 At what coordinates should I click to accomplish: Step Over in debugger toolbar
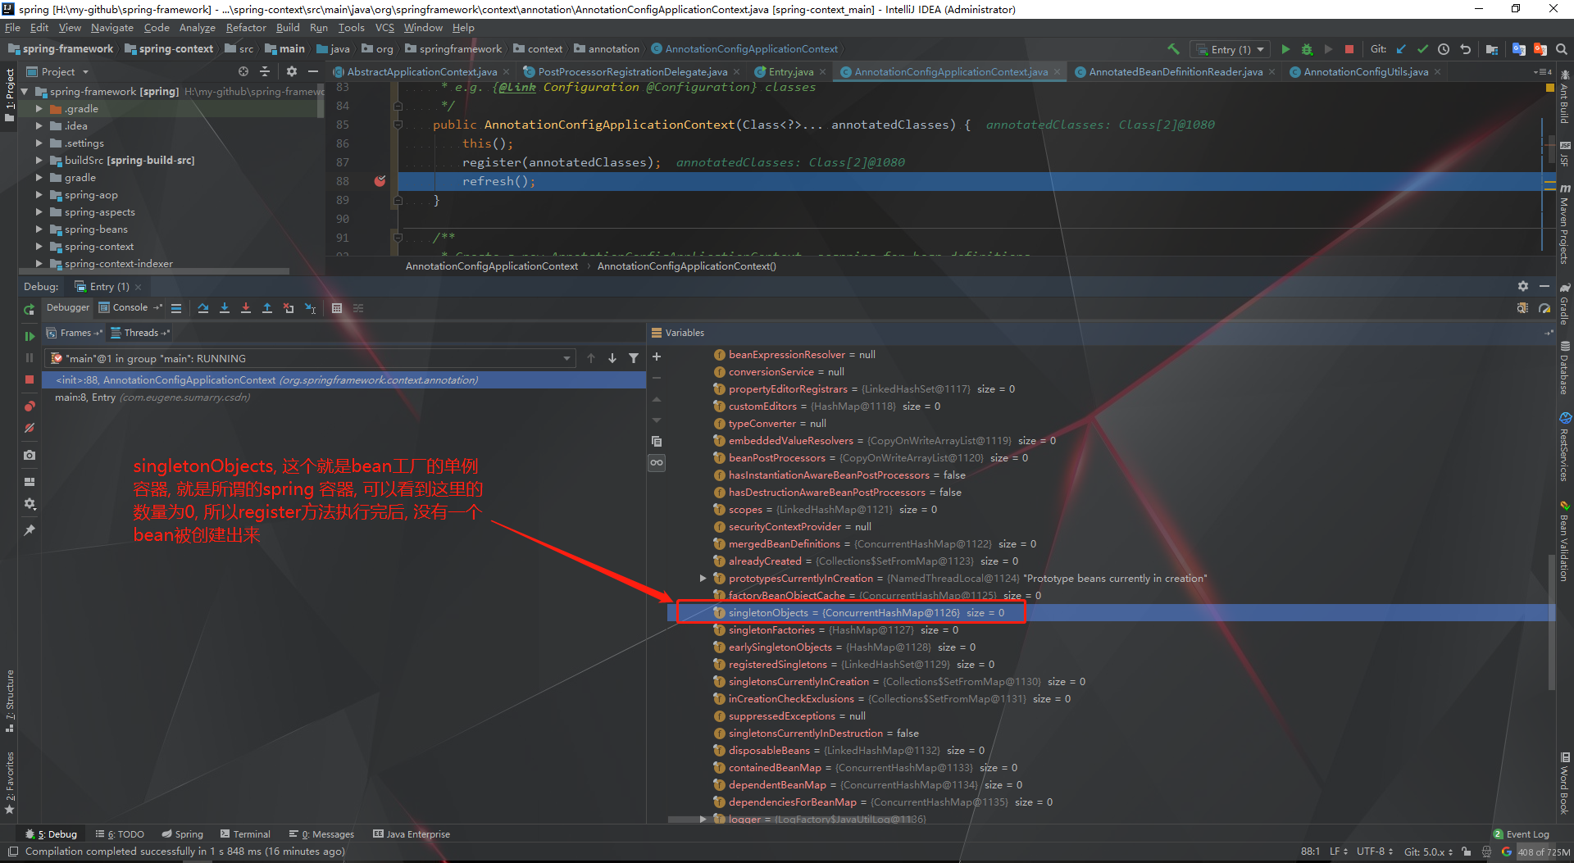(203, 308)
